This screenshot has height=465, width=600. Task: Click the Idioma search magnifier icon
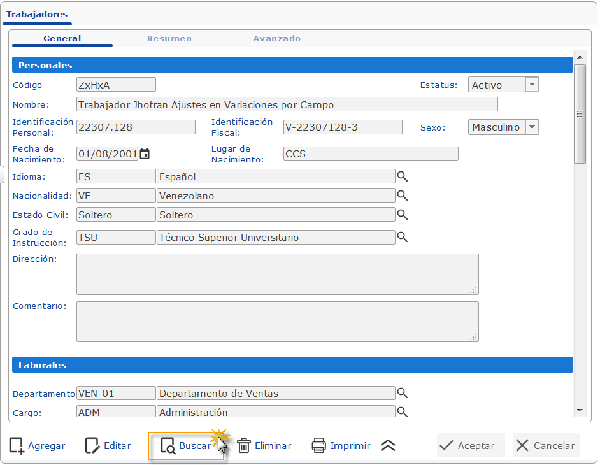coord(402,176)
